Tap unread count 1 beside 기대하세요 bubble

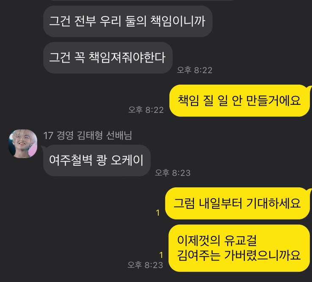pyautogui.click(x=158, y=213)
